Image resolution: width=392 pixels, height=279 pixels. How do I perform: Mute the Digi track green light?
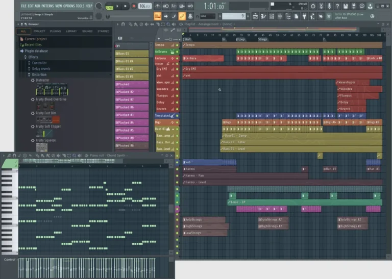pos(177,122)
